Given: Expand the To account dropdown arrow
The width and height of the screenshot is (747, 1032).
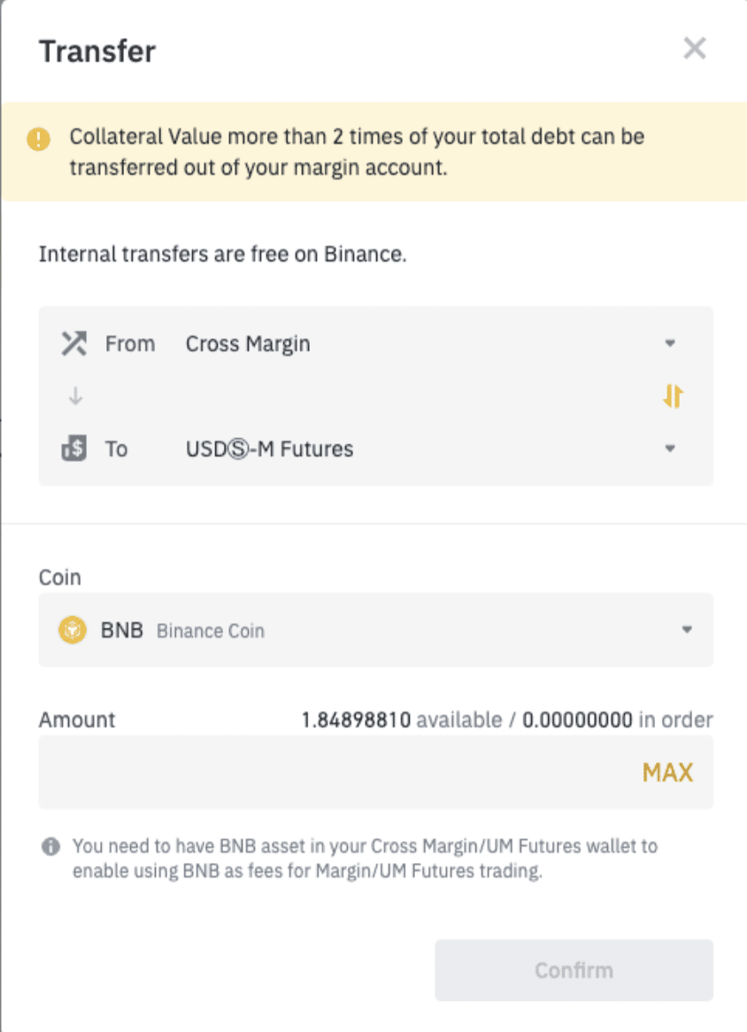Looking at the screenshot, I should [670, 448].
